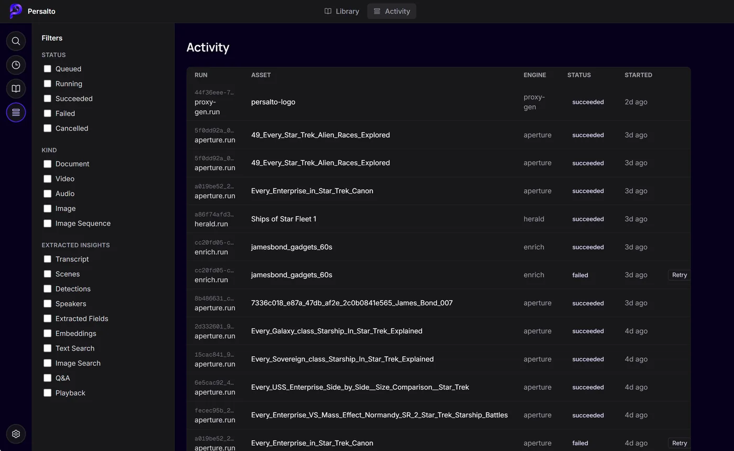Open Every_Galaxy_class_Starship asset row
The image size is (734, 451).
click(x=438, y=331)
